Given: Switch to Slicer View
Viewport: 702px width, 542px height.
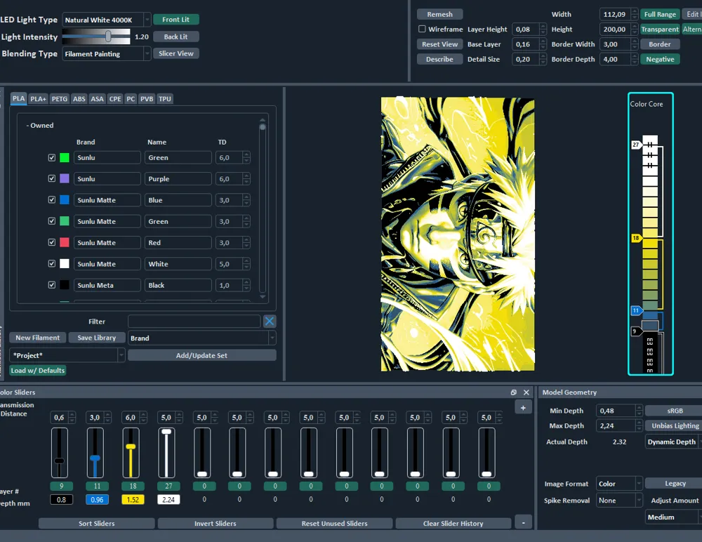Looking at the screenshot, I should (176, 53).
